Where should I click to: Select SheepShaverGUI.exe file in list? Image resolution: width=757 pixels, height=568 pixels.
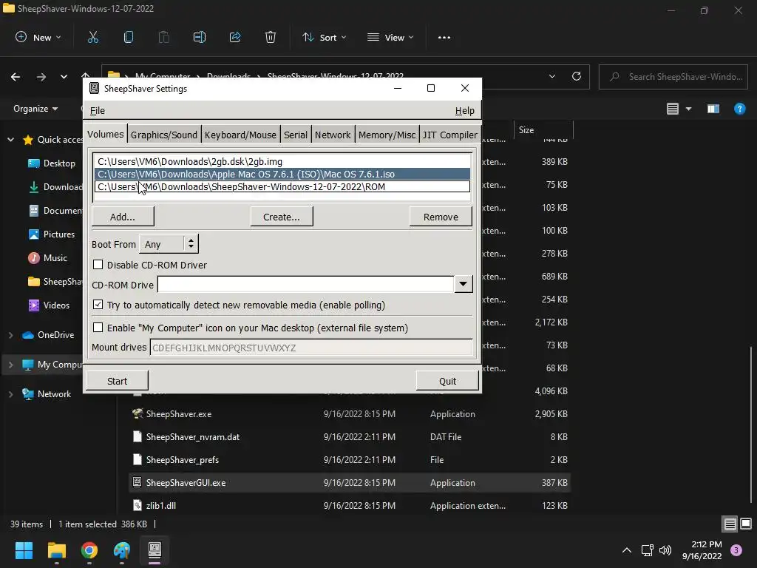(x=350, y=482)
